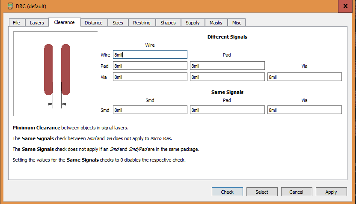Go to the Sizes tab
Image resolution: width=356 pixels, height=204 pixels.
click(x=118, y=23)
